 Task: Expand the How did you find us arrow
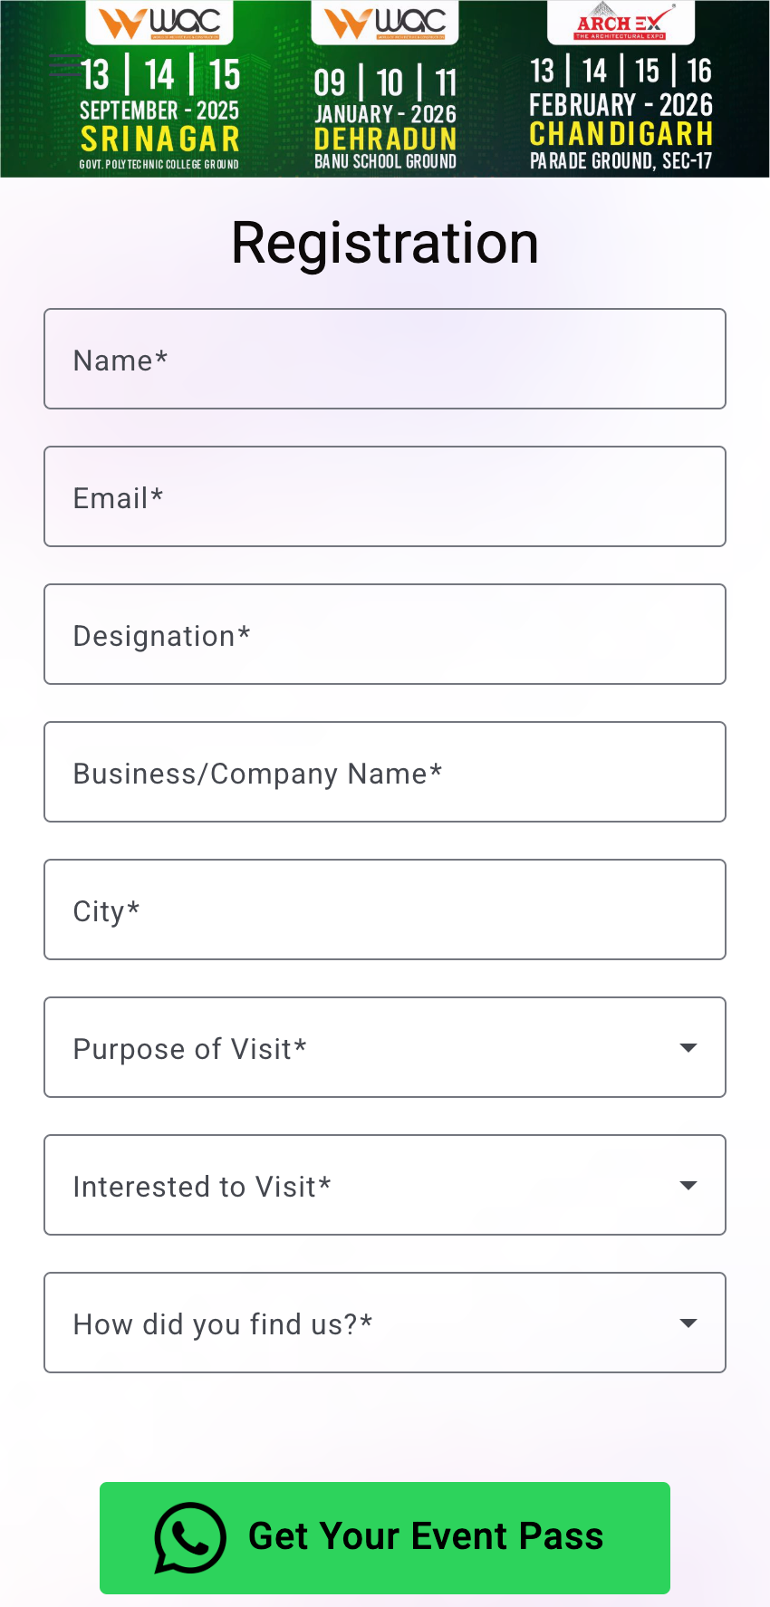tap(688, 1323)
